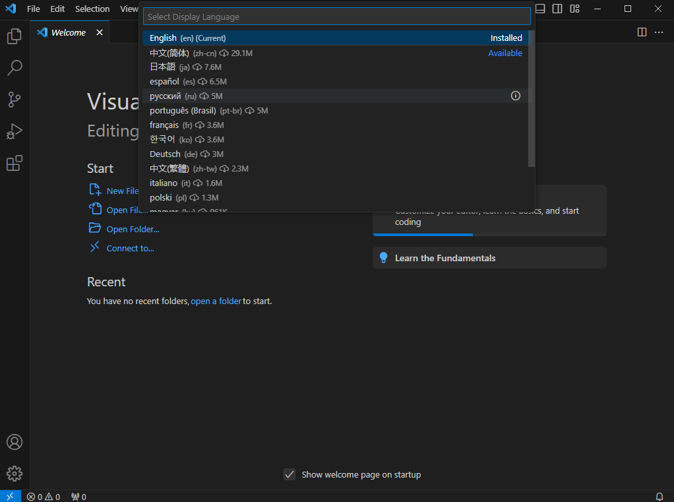The width and height of the screenshot is (674, 502).
Task: Close the Welcome tab
Action: click(100, 32)
